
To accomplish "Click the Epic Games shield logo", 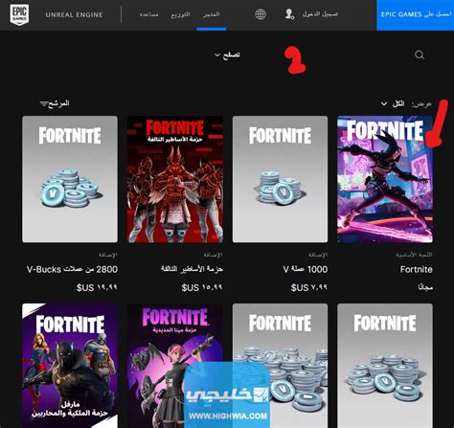I will click(19, 14).
